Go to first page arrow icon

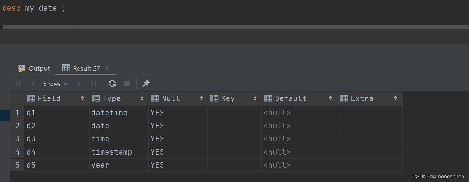click(18, 84)
